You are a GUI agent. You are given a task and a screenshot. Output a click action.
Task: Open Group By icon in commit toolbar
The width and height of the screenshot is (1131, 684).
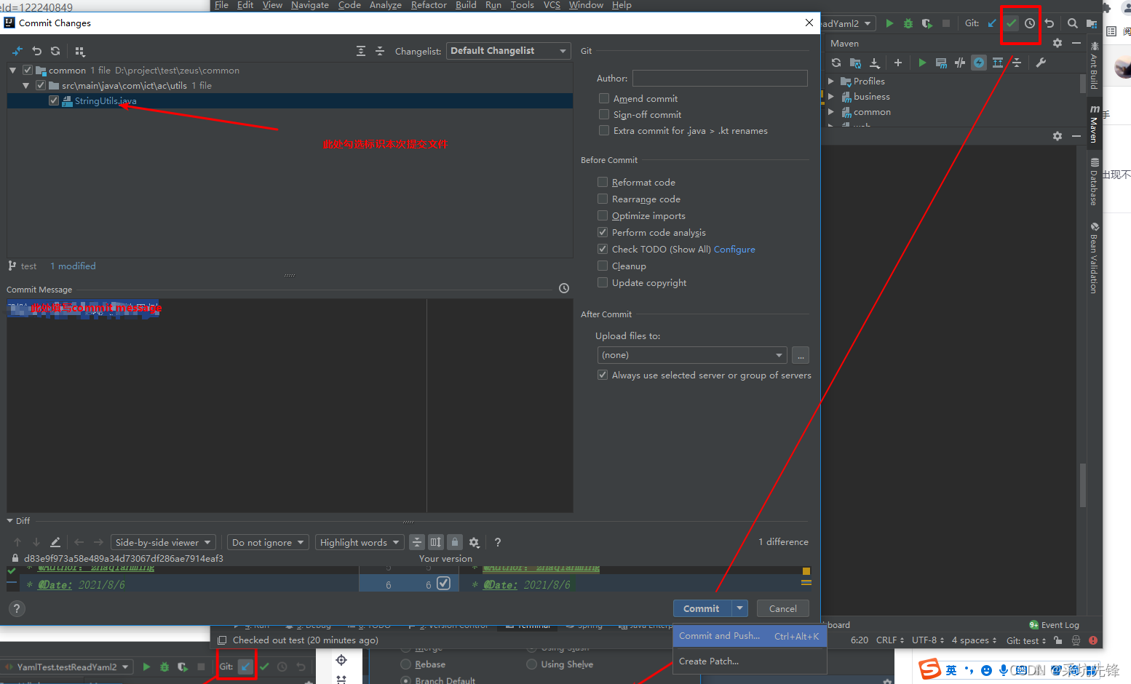click(80, 51)
